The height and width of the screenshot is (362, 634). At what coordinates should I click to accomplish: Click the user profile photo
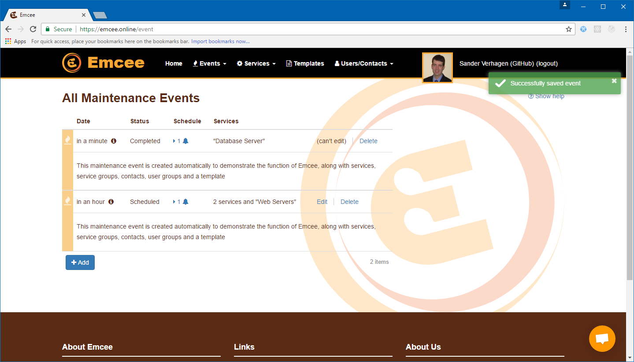coord(437,68)
